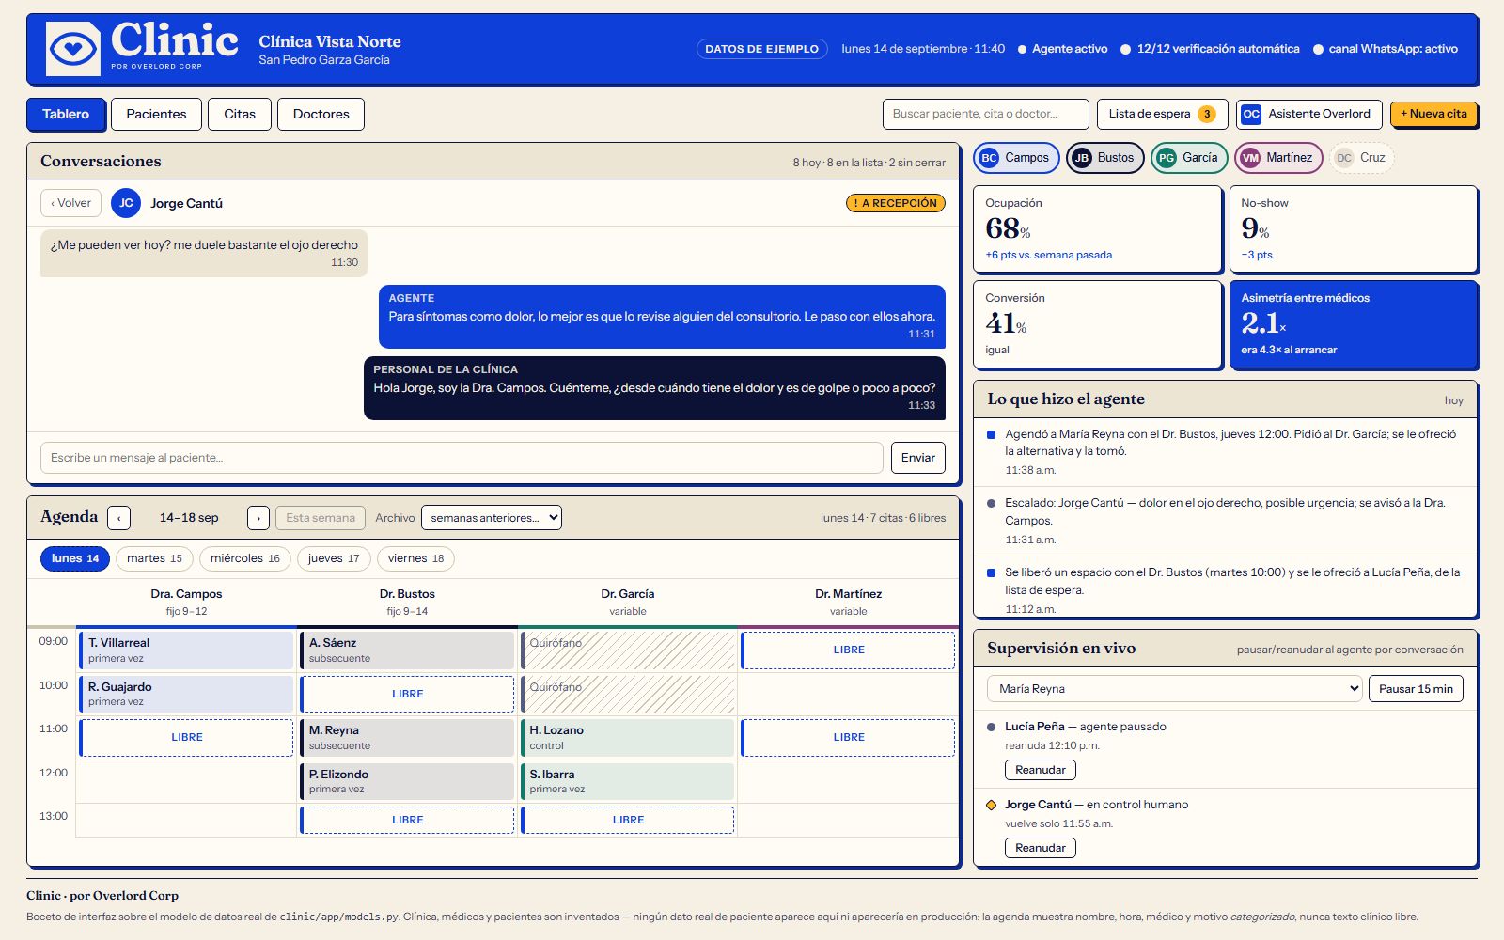Open the Lista de espera button
This screenshot has height=940, width=1504.
click(x=1162, y=114)
